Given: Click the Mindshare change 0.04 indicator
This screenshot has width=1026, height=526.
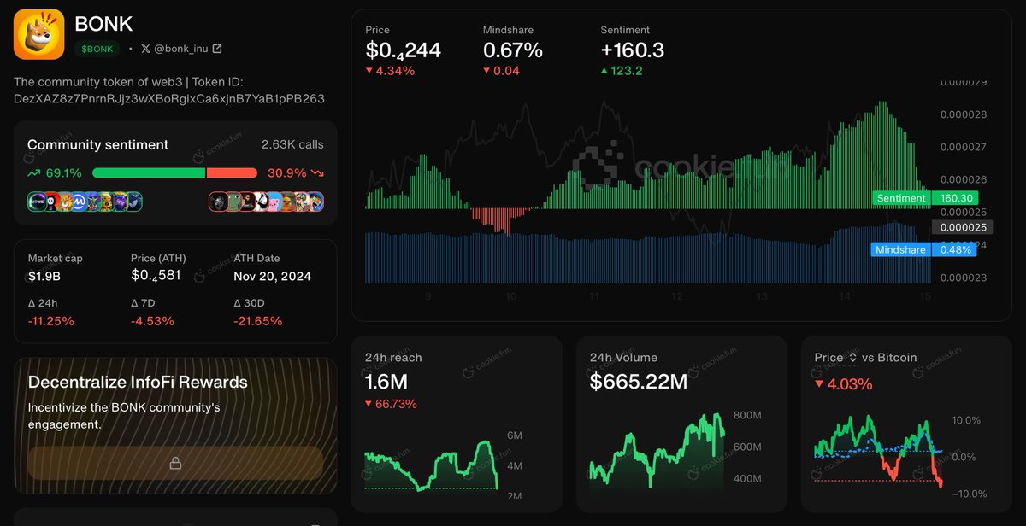Looking at the screenshot, I should 501,71.
